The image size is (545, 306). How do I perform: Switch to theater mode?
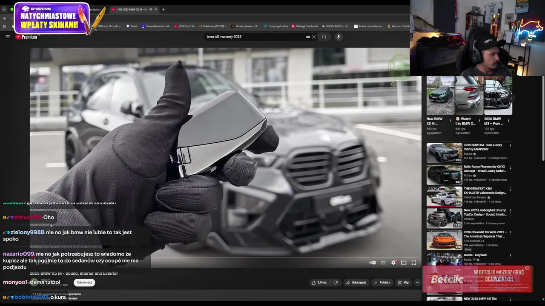pyautogui.click(x=404, y=263)
